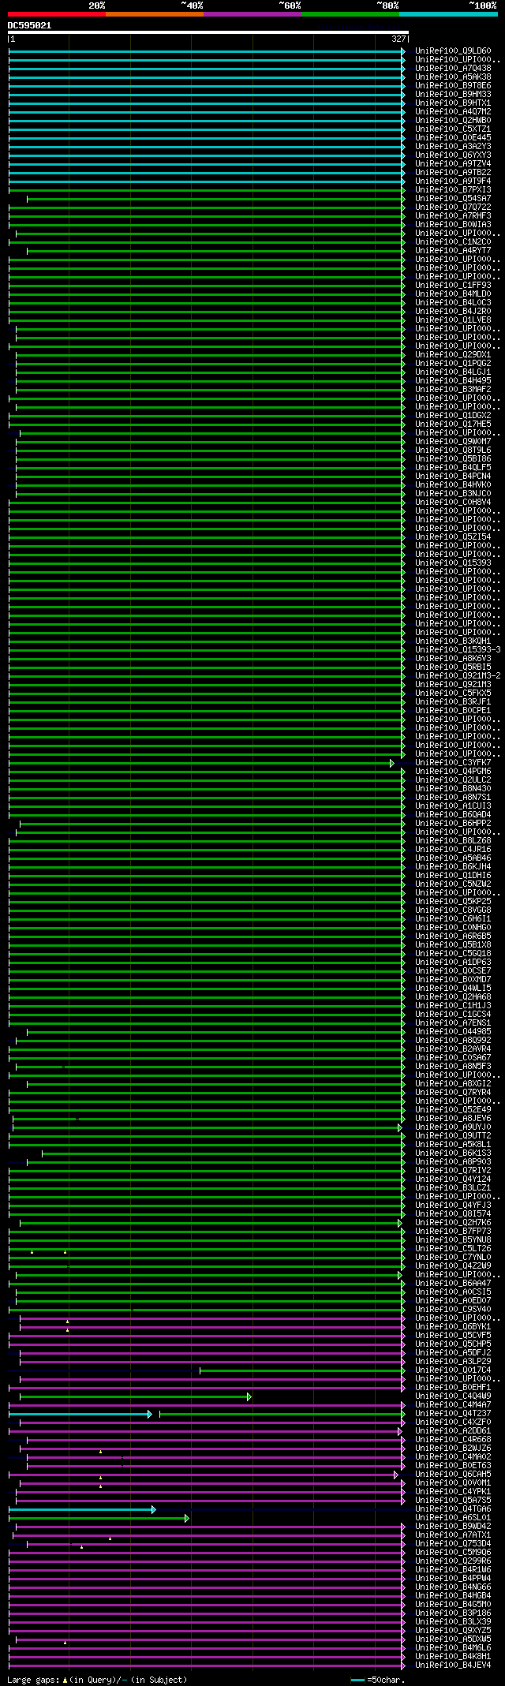Viewport: 505px width, 1686px height.
Task: Click the orange ~40% identity legend bar
Action: pyautogui.click(x=155, y=14)
